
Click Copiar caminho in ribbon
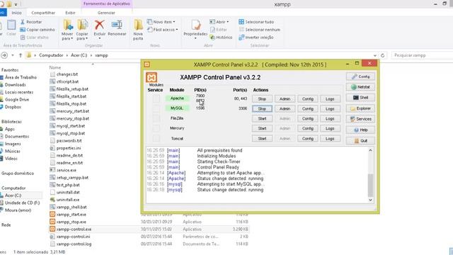[38, 30]
